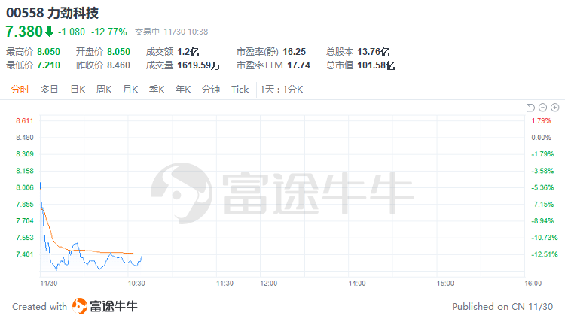This screenshot has width=565, height=322.
Task: Zoom in chart with plus icon
Action: pyautogui.click(x=555, y=108)
